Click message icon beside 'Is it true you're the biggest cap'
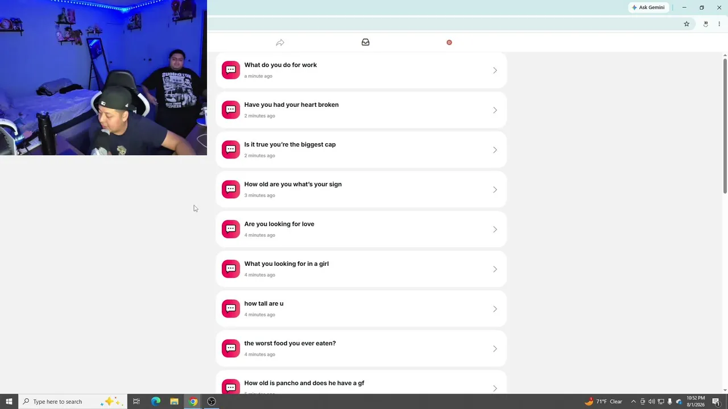 pyautogui.click(x=231, y=149)
